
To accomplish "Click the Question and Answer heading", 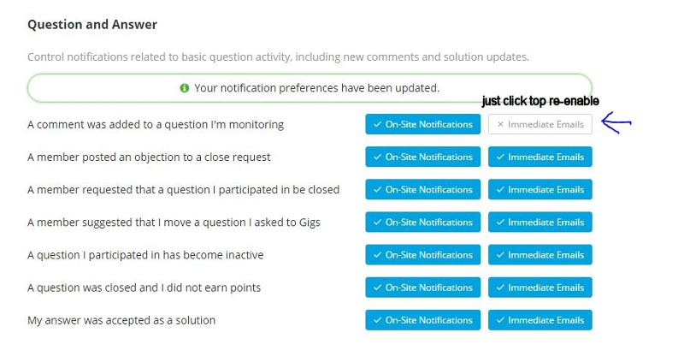I will pyautogui.click(x=92, y=25).
